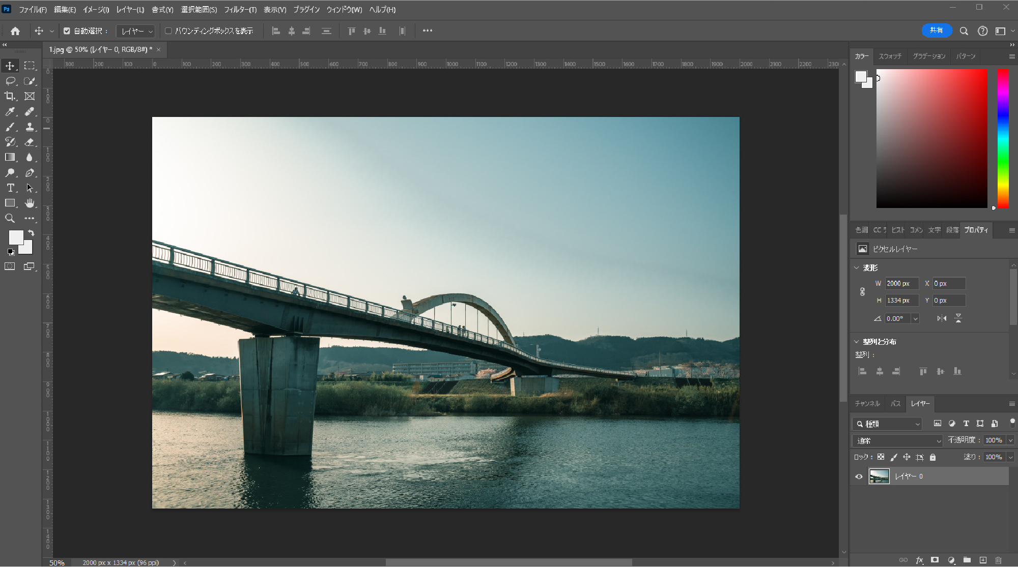Open the フィルター(T) menu
This screenshot has width=1018, height=567.
pyautogui.click(x=240, y=10)
